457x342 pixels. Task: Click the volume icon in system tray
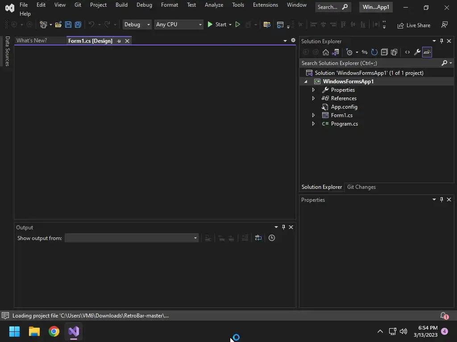pos(403,331)
